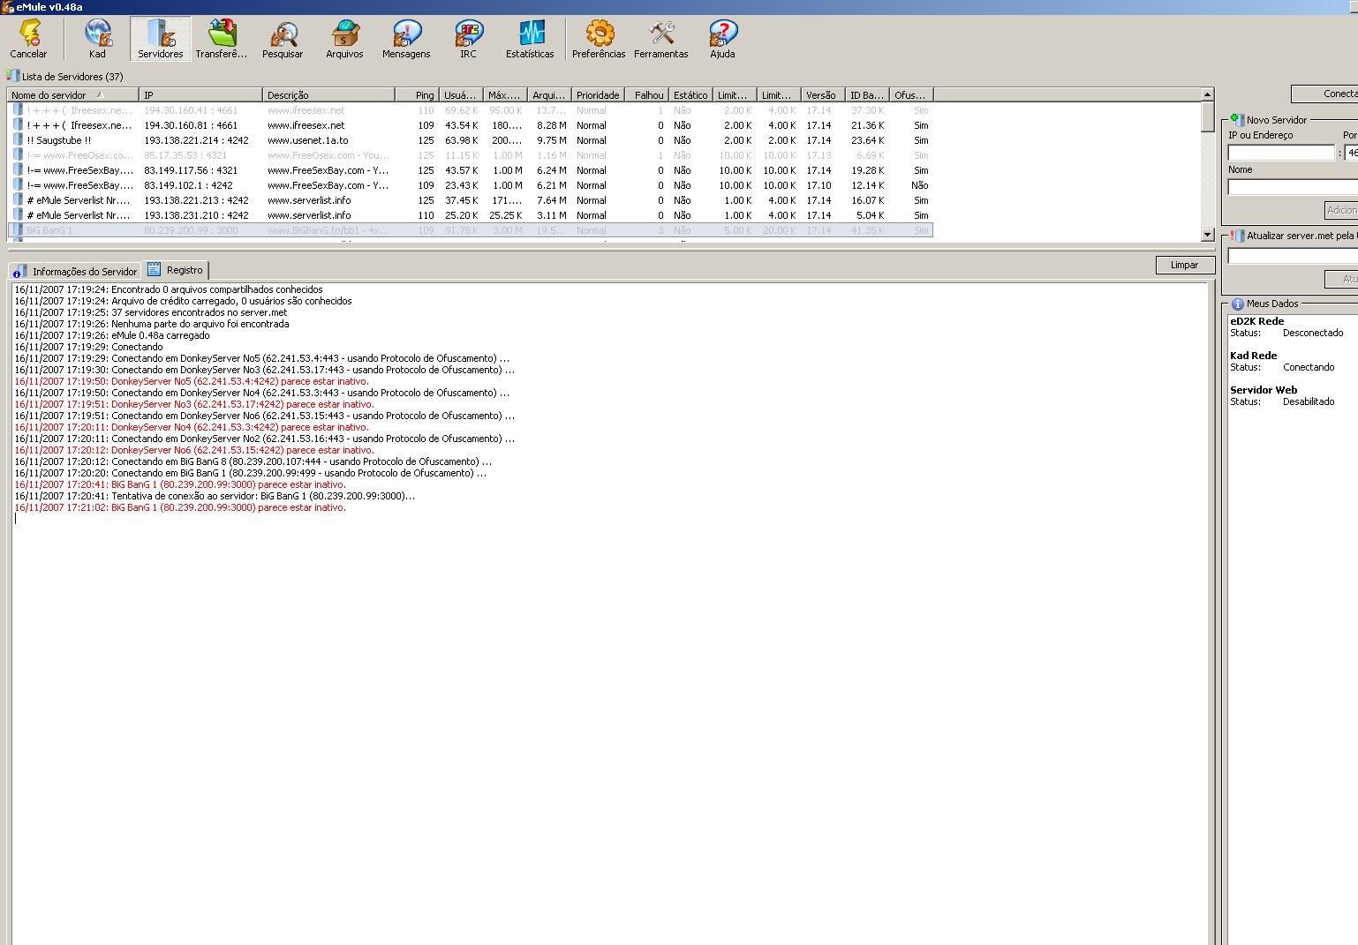The image size is (1358, 945).
Task: Click the Meus Dados info icon
Action: (x=1237, y=304)
